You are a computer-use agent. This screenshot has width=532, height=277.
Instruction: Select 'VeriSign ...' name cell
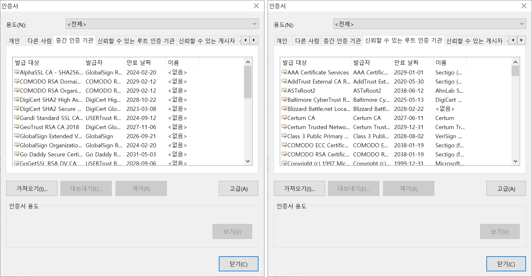(x=449, y=136)
